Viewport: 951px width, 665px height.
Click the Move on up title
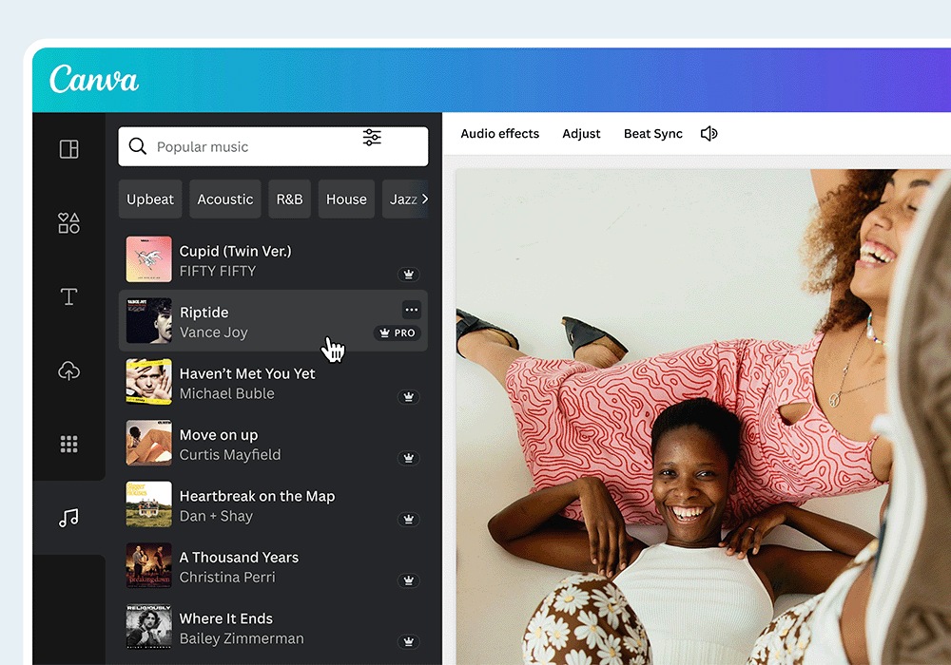[219, 435]
